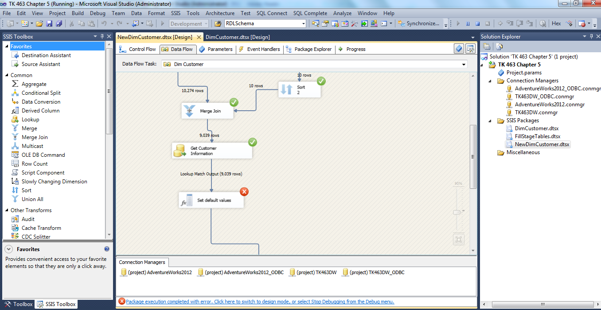Screen dimensions: 601x310
Task: Click the SSIS Toolbox icon in designer corner
Action: pos(470,49)
